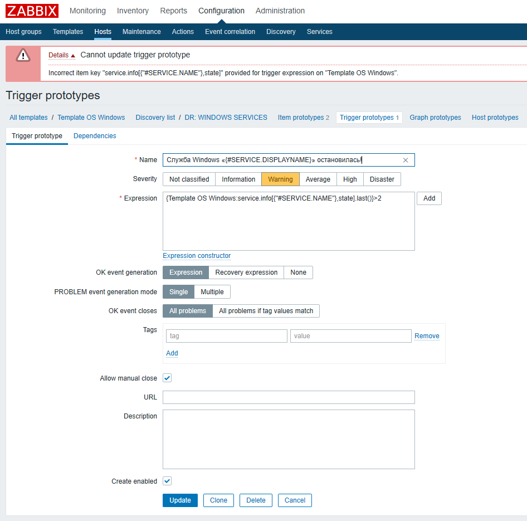Click into the Expression text area

coord(289,221)
